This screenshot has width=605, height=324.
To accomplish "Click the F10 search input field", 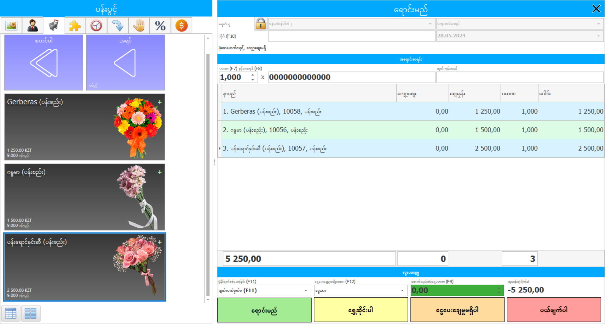I will tap(352, 36).
